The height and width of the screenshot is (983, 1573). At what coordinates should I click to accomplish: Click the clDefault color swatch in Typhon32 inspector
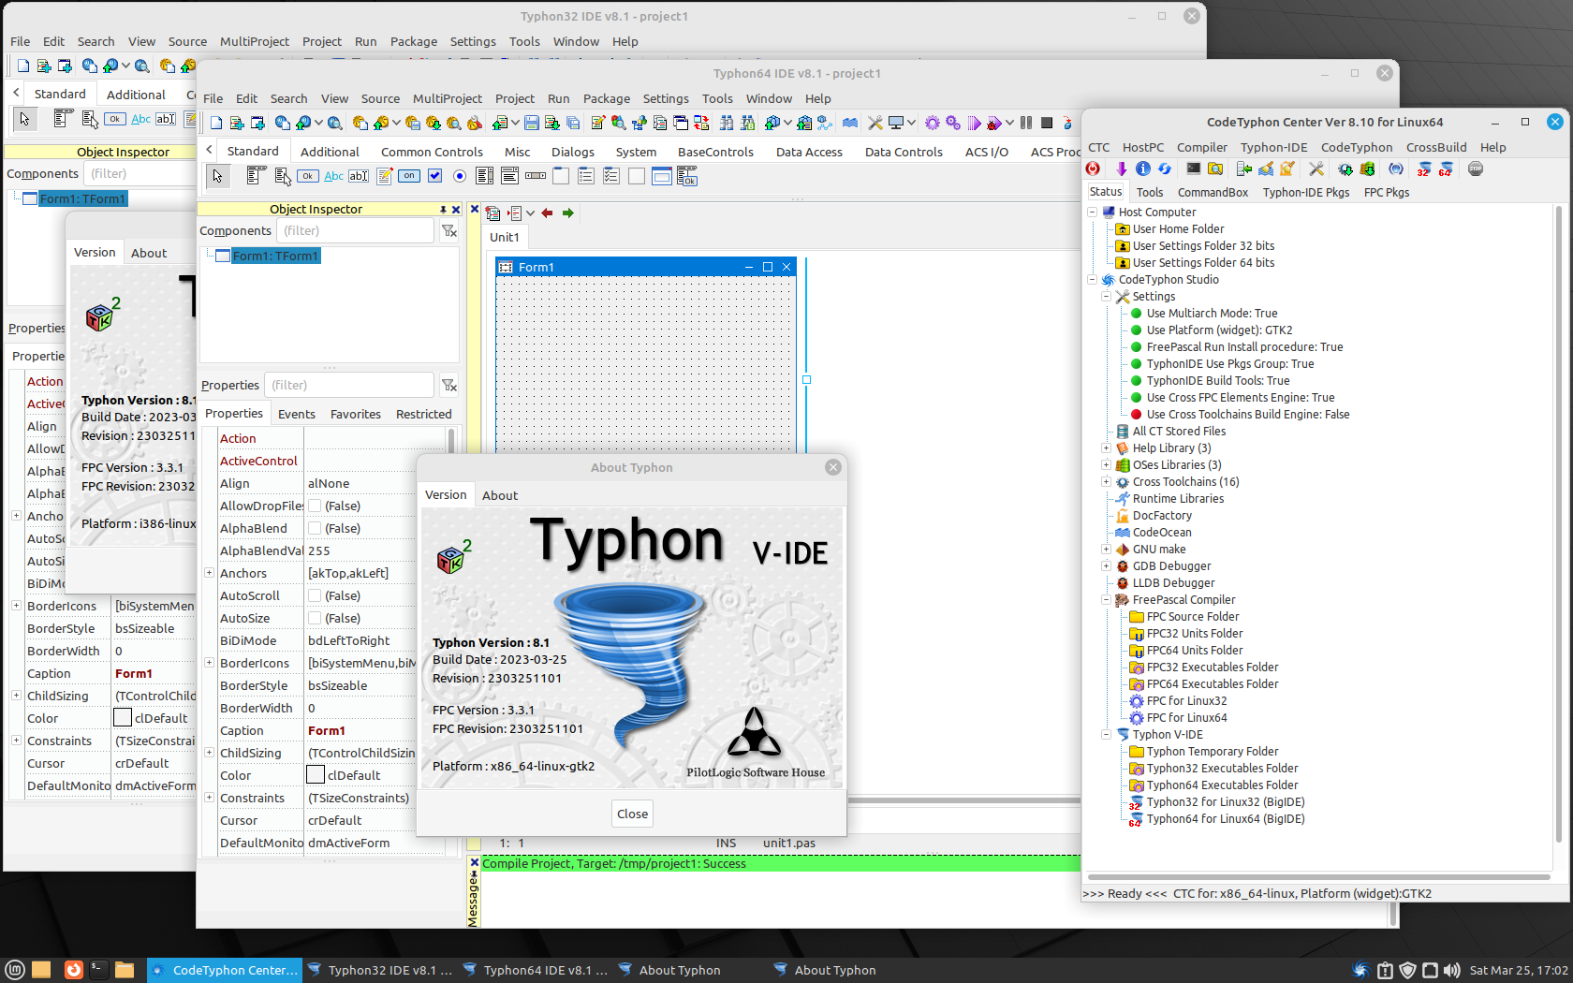[123, 718]
